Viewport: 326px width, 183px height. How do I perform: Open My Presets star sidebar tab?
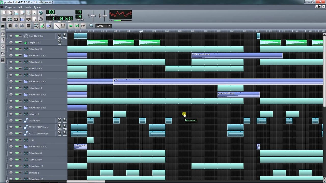[x=3, y=47]
